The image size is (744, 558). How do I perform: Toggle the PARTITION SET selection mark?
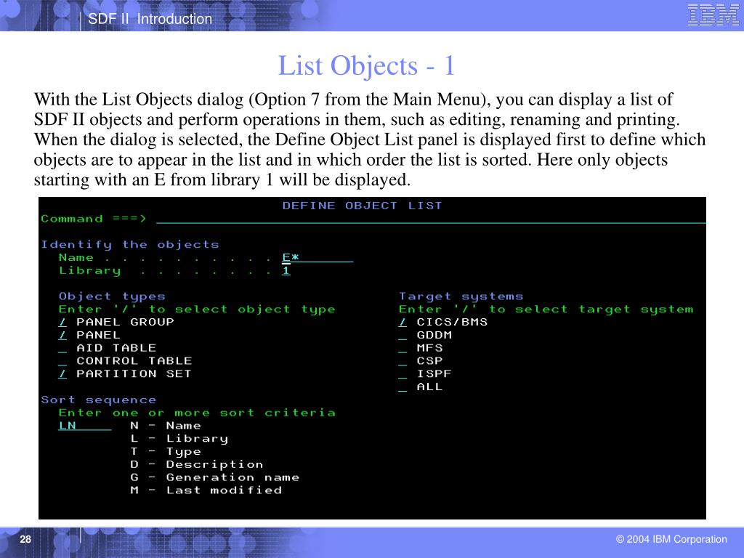tap(62, 374)
